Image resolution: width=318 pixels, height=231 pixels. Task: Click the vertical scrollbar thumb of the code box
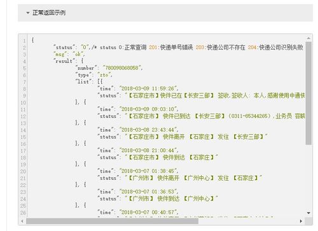pos(308,94)
